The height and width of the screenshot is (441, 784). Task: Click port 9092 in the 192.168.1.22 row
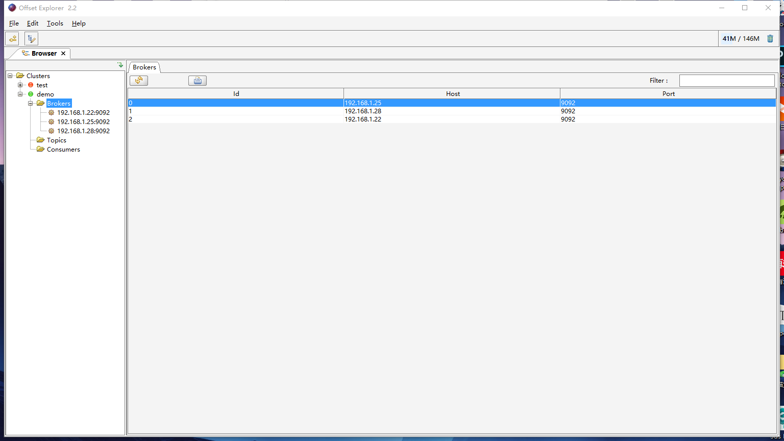(x=668, y=119)
